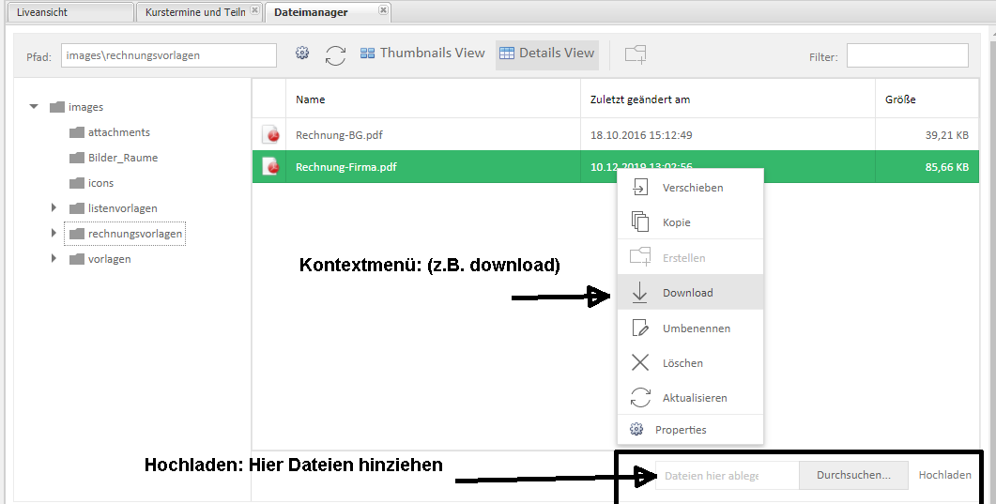
Task: Click the Hochladen button
Action: pos(944,475)
